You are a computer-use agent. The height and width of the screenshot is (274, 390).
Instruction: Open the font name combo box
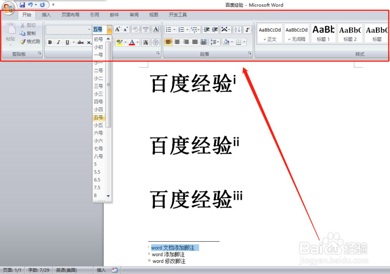68,30
